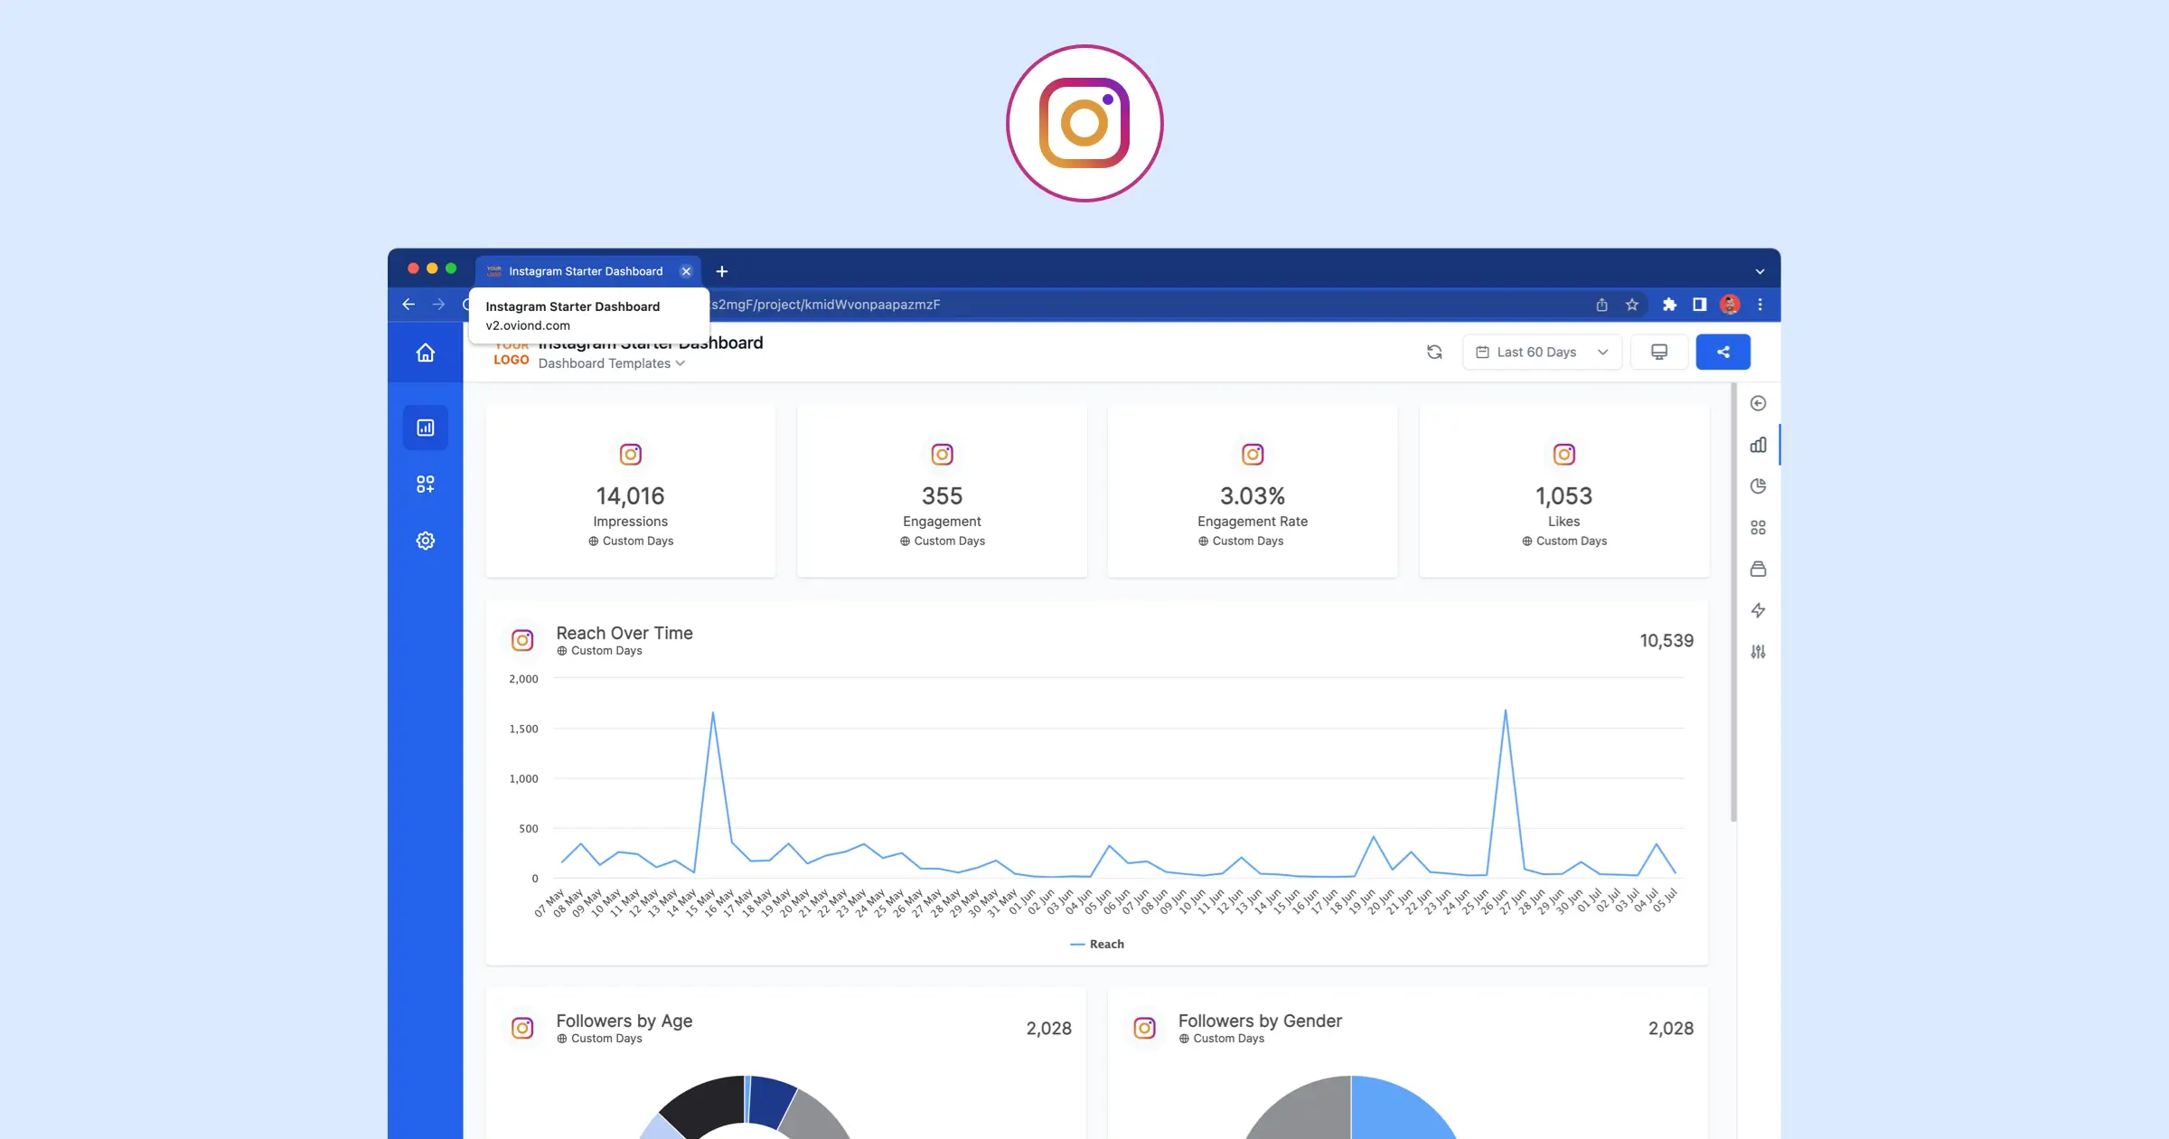
Task: Select the 3.03% Engagement Rate card
Action: 1253,492
